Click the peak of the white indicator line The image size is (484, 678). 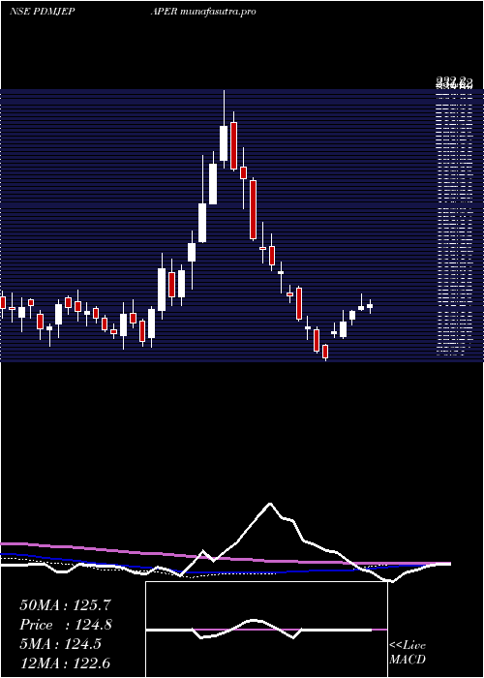[x=270, y=504]
